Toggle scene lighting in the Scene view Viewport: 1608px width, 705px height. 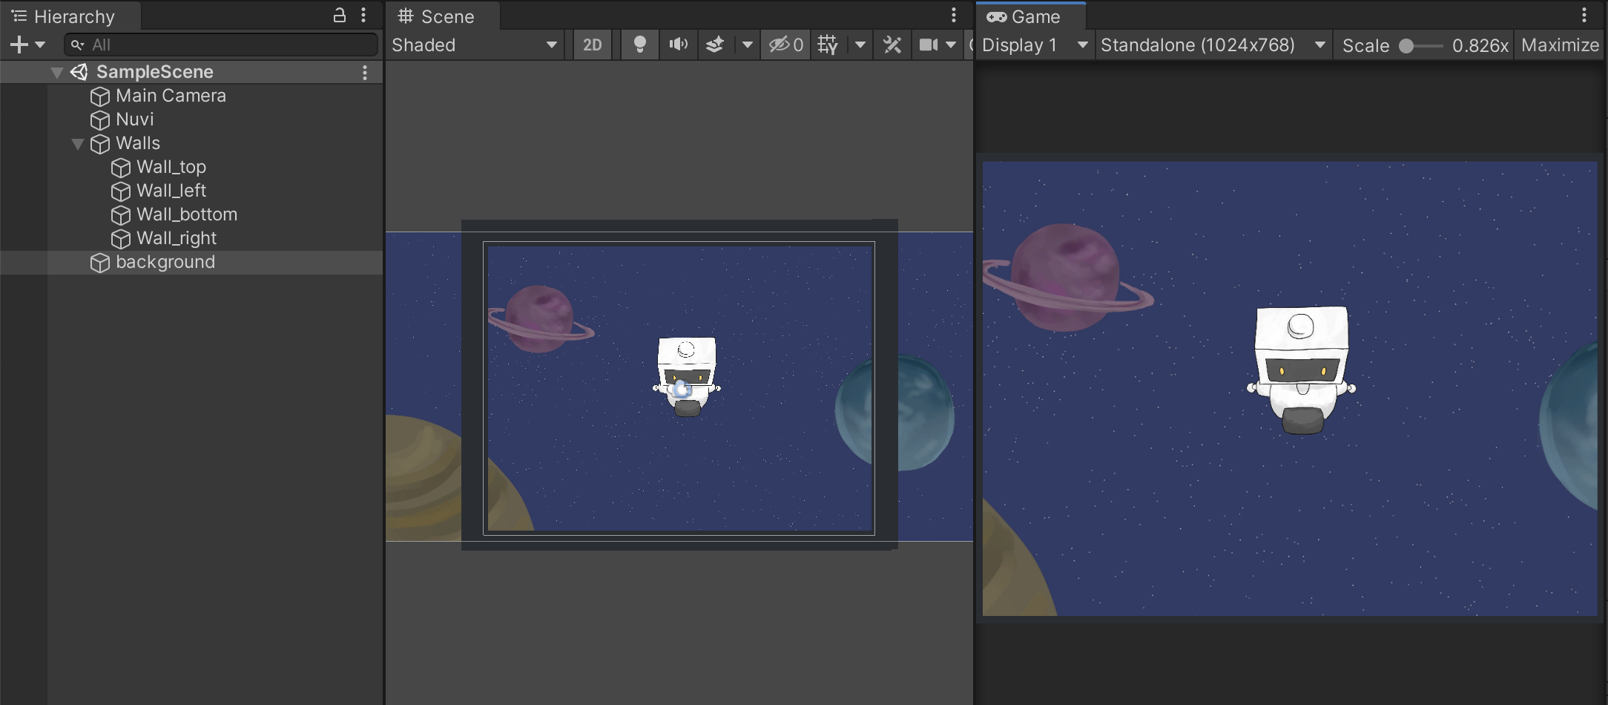coord(639,45)
